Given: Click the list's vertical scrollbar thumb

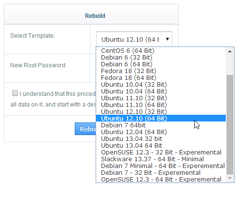Looking at the screenshot, I should (x=230, y=124).
